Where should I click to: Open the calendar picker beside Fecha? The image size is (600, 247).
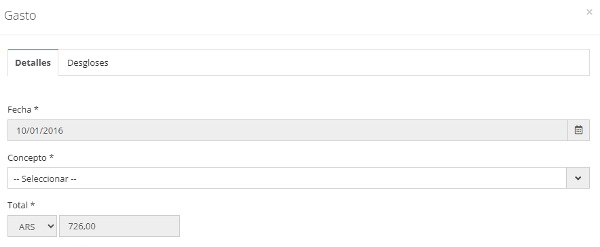[x=578, y=130]
